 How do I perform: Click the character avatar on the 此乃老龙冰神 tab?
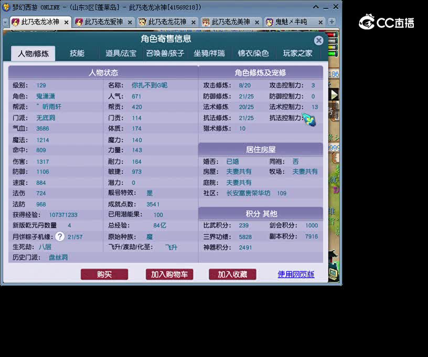(14, 22)
